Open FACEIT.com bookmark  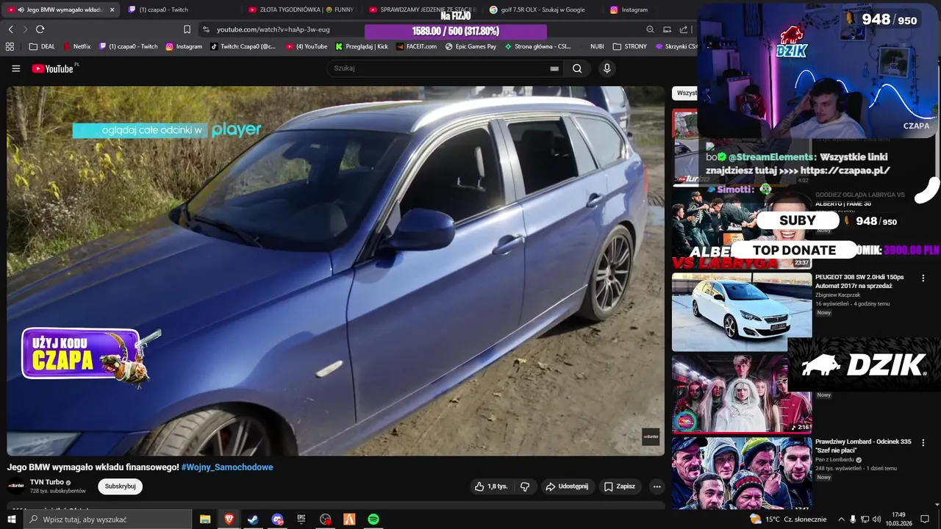pyautogui.click(x=416, y=46)
